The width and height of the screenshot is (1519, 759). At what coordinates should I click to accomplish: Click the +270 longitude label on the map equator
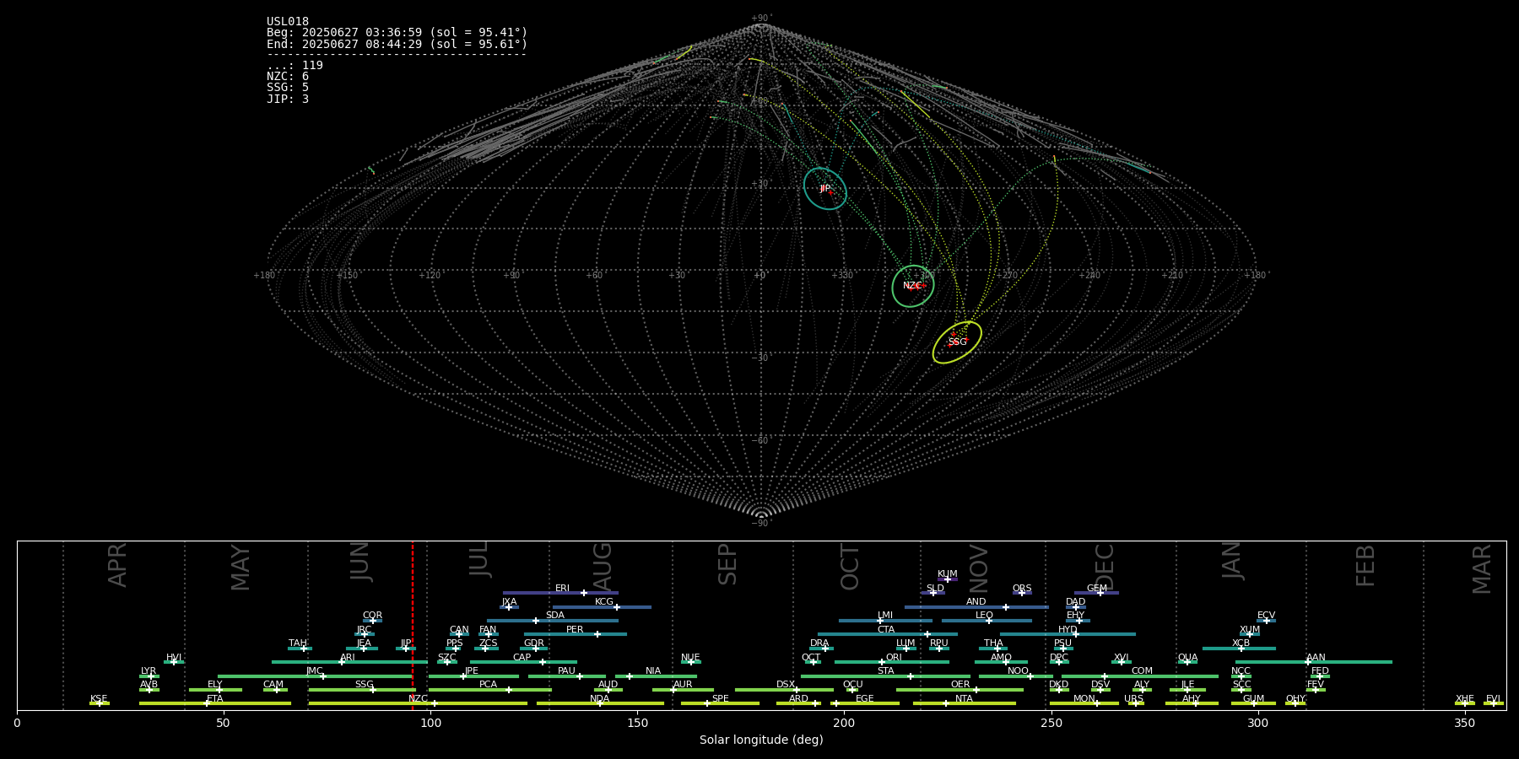tap(1007, 276)
